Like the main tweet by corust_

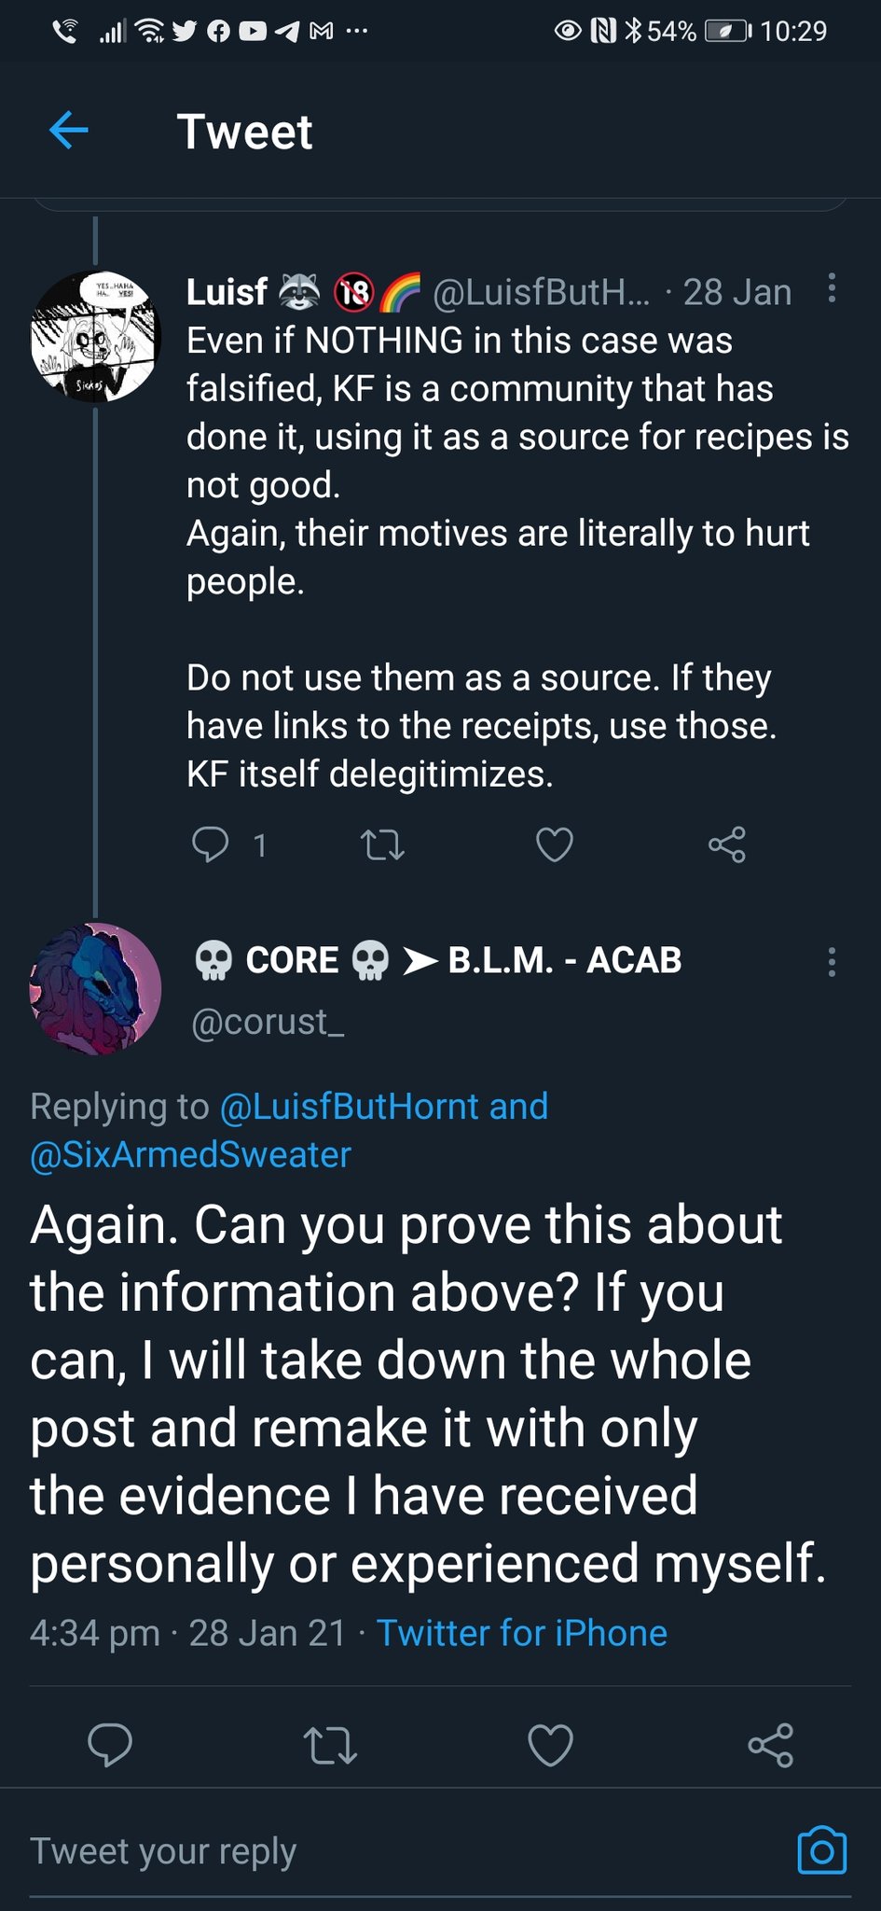tap(551, 1745)
